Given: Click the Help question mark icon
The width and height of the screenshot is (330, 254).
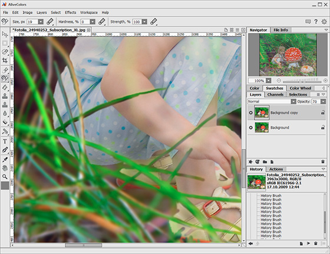Looking at the screenshot, I should coord(316,21).
